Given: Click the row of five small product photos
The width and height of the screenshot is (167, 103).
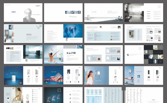Looking at the screenshot, I should tap(73, 12).
